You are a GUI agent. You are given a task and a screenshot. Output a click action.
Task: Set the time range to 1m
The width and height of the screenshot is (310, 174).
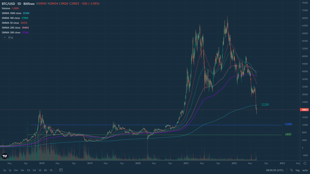(x=22, y=170)
